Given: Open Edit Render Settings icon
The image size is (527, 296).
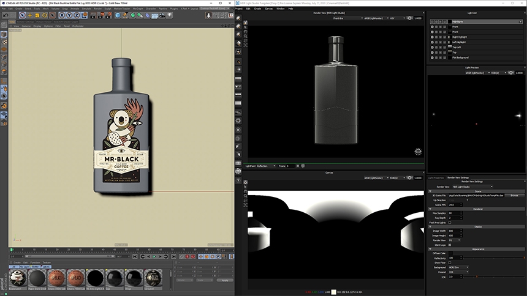Looking at the screenshot, I should [108, 15].
